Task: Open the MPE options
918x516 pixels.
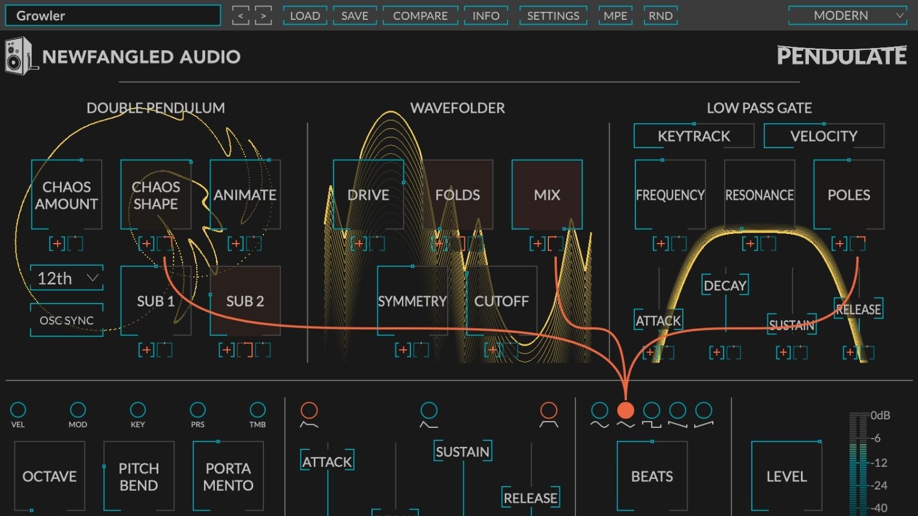Action: click(615, 16)
